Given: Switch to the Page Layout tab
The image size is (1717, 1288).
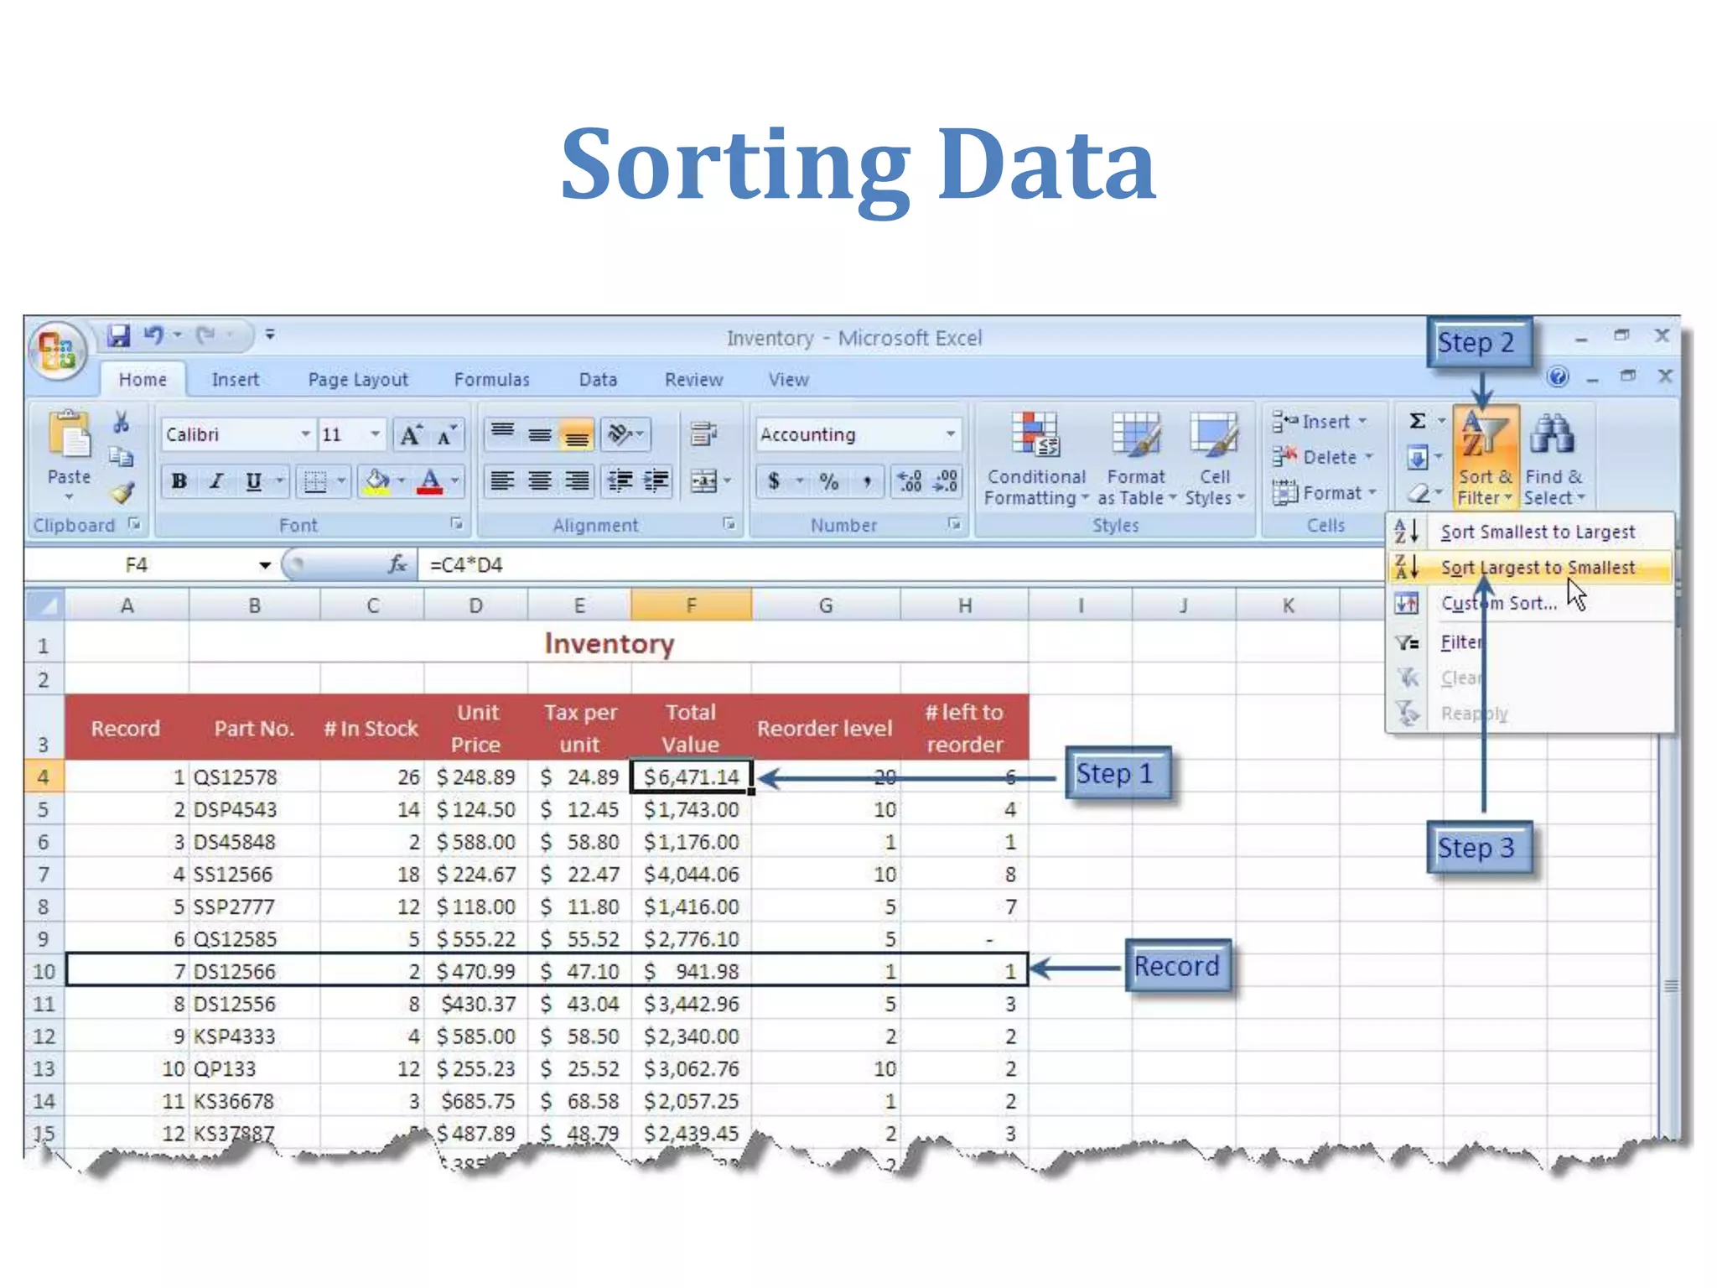Looking at the screenshot, I should coord(358,380).
